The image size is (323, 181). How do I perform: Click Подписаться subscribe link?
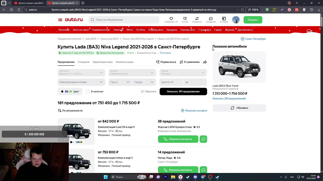point(166,62)
